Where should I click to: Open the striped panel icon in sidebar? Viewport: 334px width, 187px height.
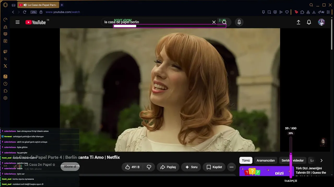click(5, 34)
